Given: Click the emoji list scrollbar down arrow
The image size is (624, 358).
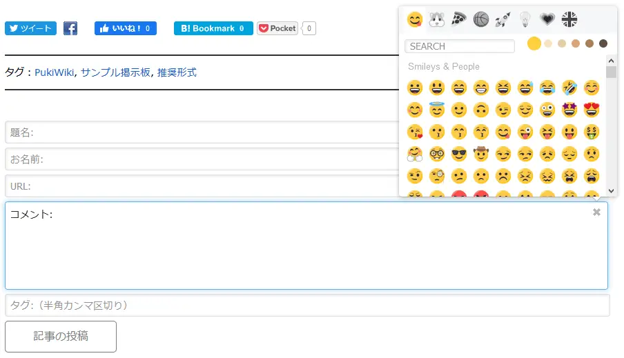Looking at the screenshot, I should click(x=612, y=191).
